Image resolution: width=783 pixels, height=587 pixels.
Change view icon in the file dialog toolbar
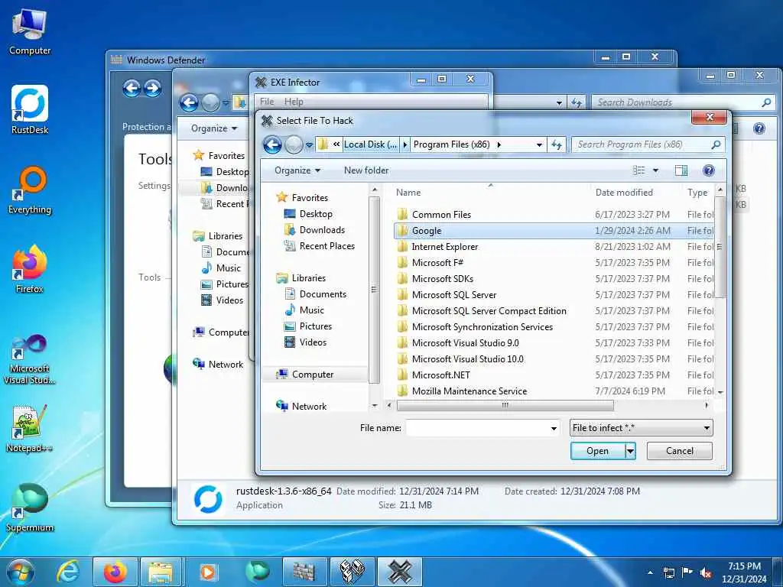639,170
